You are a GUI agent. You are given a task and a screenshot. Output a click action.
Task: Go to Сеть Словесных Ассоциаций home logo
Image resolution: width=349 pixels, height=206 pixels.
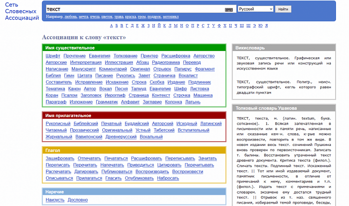tap(22, 11)
